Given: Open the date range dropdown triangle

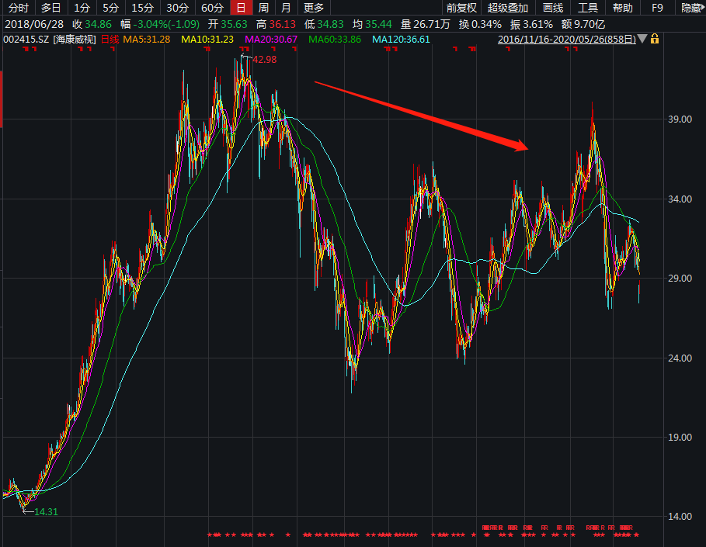Looking at the screenshot, I should [x=642, y=39].
